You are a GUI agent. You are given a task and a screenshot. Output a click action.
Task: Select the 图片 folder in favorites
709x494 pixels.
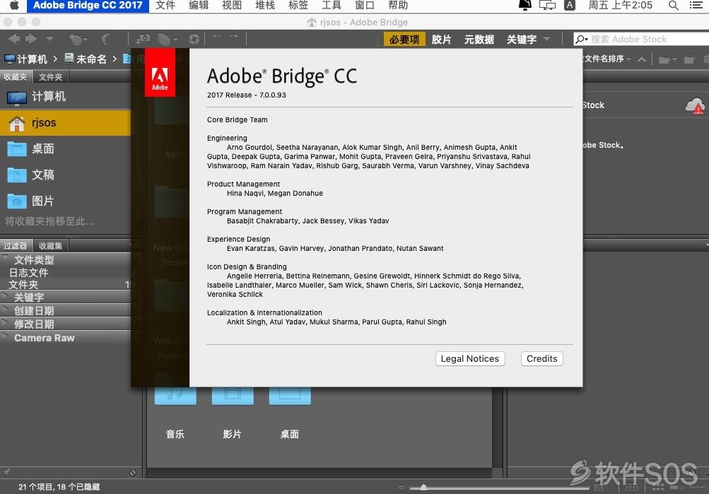66,201
